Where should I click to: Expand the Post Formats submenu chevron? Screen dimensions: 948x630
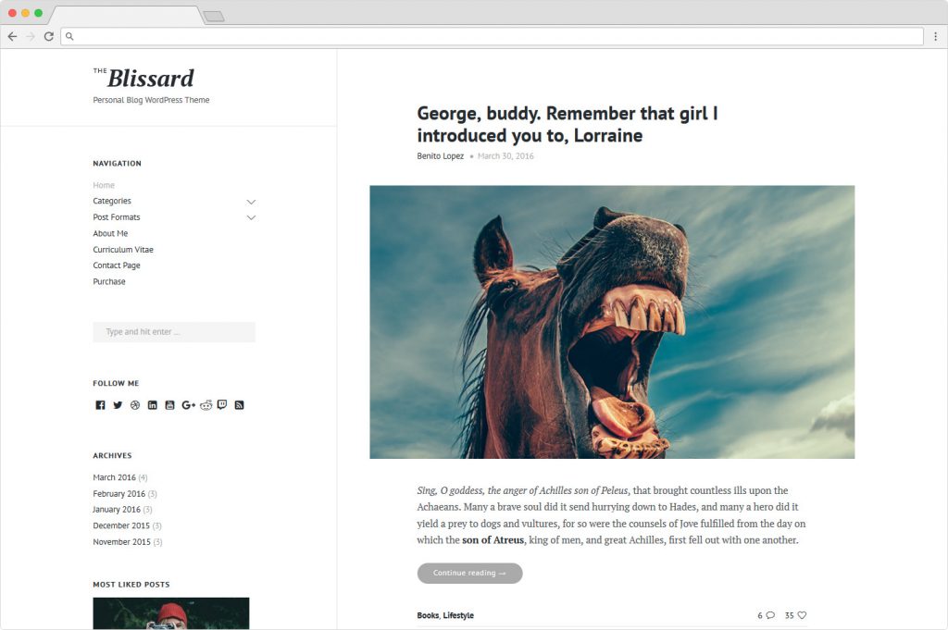(x=251, y=217)
